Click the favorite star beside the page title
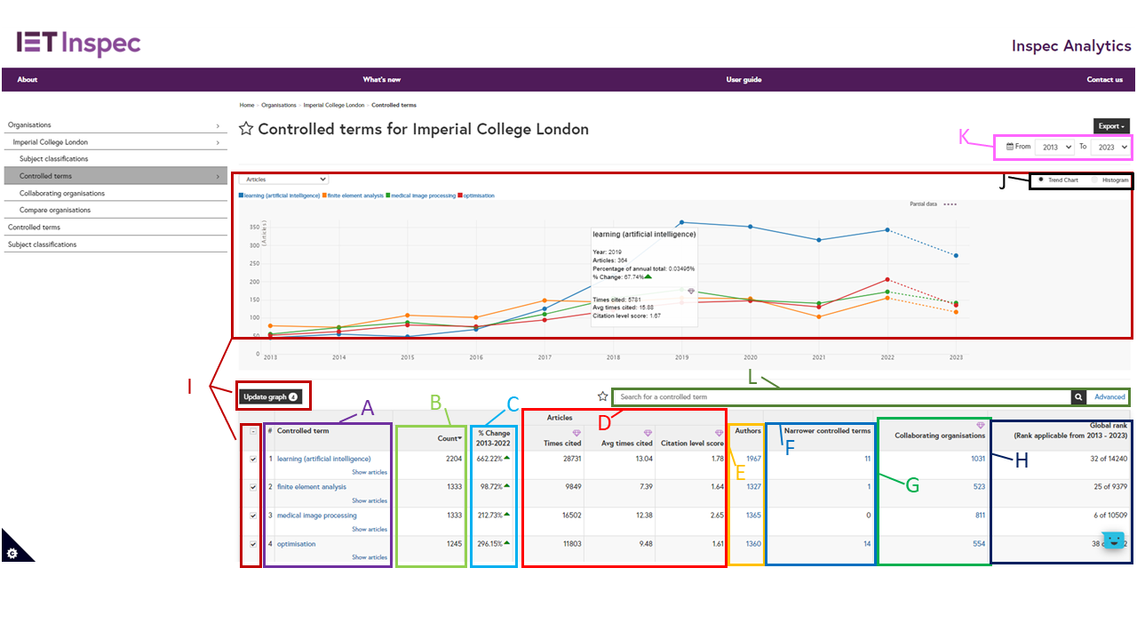Viewport: 1137px width, 640px height. pyautogui.click(x=246, y=129)
